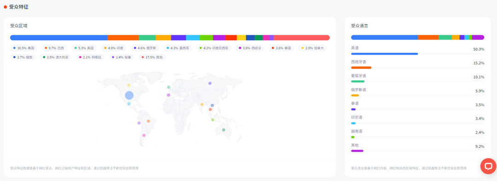497x181 pixels.
Task: Click the violet Russia bubble on map
Action: tap(210, 83)
